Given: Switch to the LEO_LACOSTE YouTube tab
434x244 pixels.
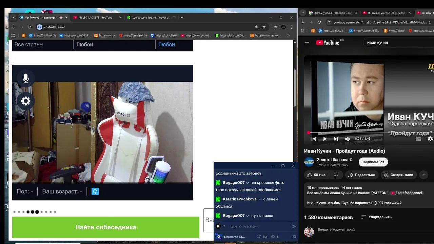Looking at the screenshot, I should pyautogui.click(x=98, y=18).
